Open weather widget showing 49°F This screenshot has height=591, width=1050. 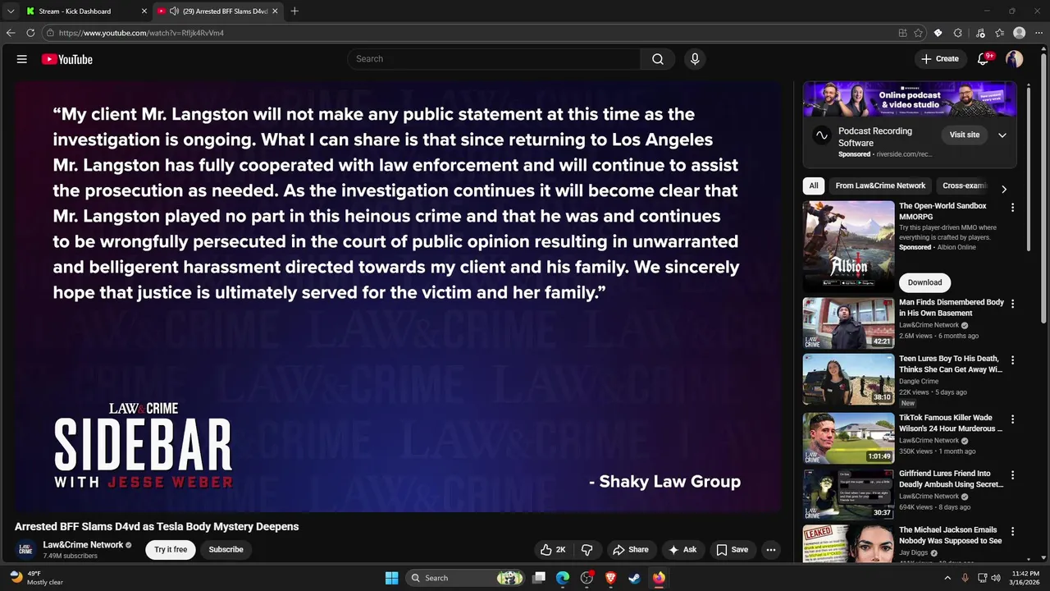36,578
